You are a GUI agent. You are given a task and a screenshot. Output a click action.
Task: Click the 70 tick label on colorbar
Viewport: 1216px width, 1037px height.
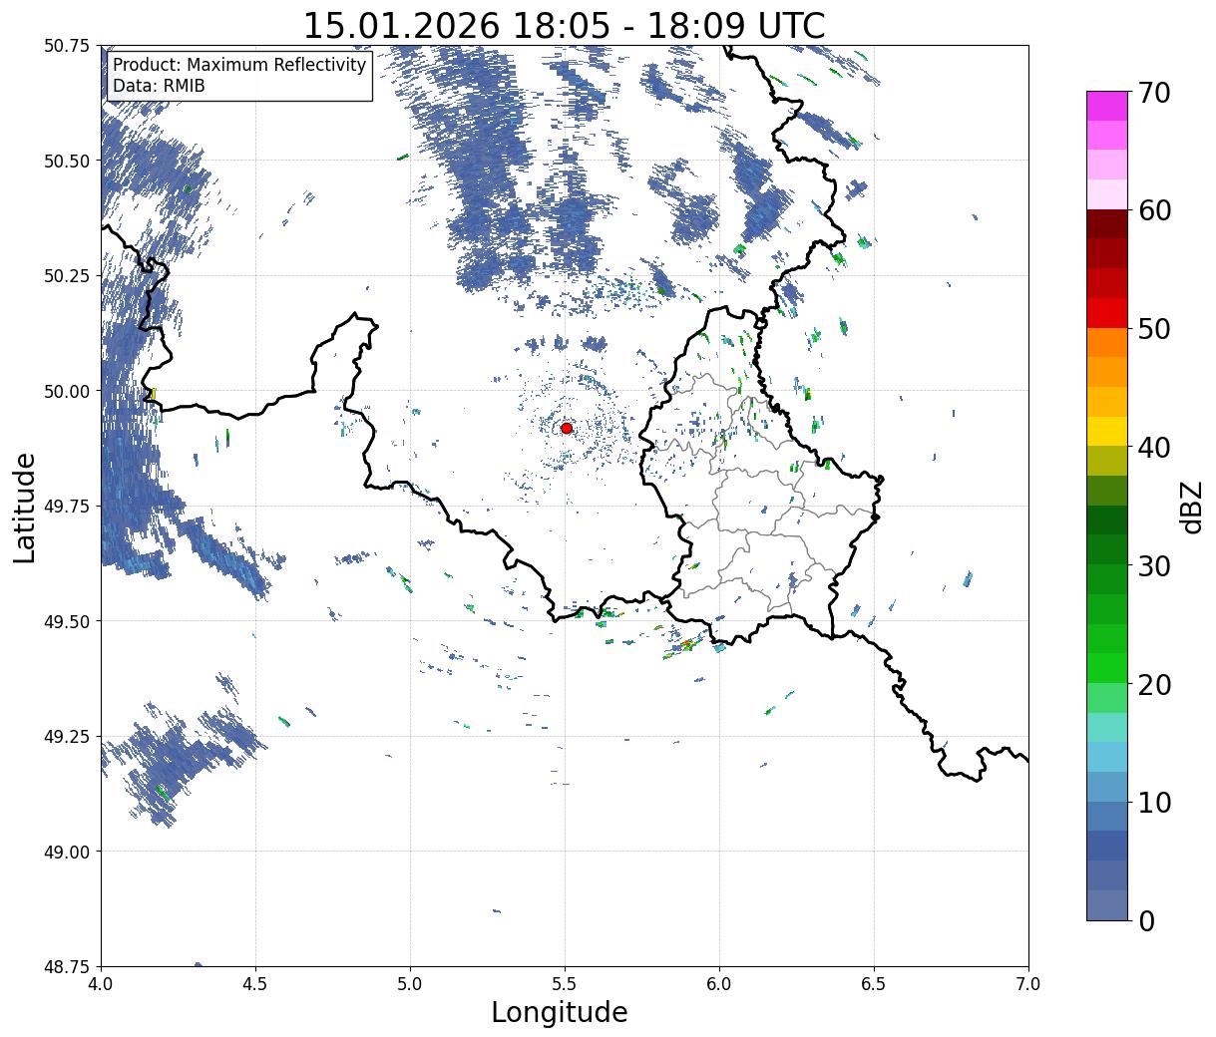(x=1153, y=93)
